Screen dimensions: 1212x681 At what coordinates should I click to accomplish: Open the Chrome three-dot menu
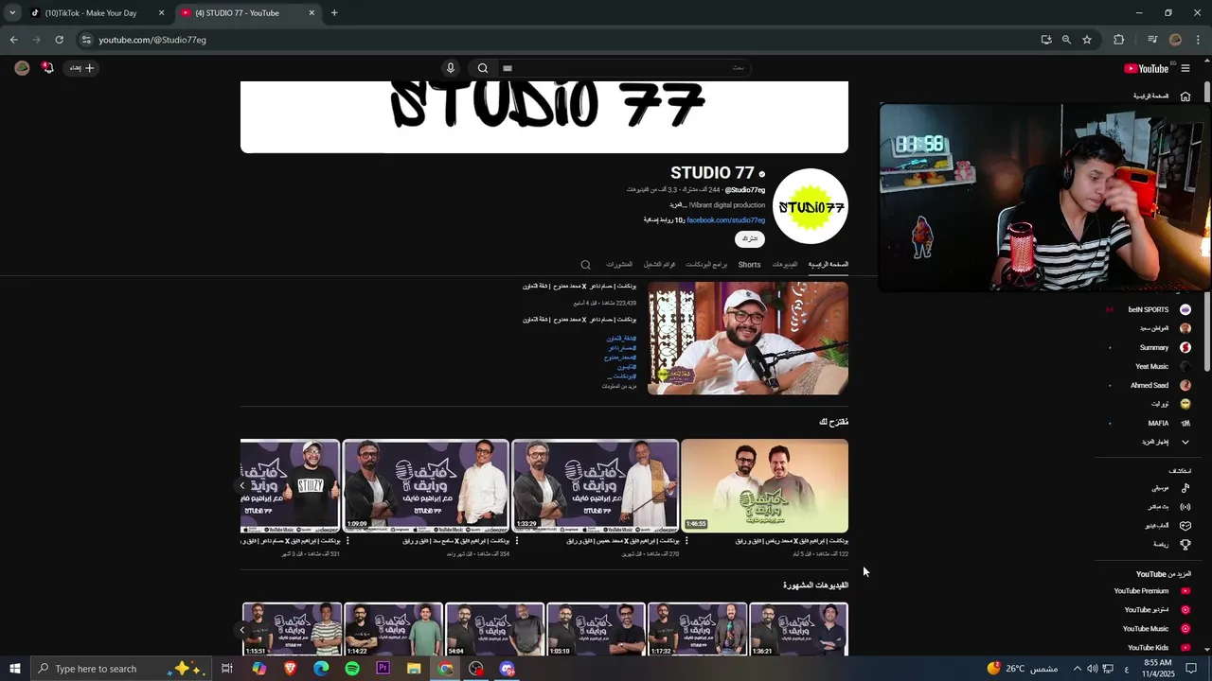tap(1199, 40)
